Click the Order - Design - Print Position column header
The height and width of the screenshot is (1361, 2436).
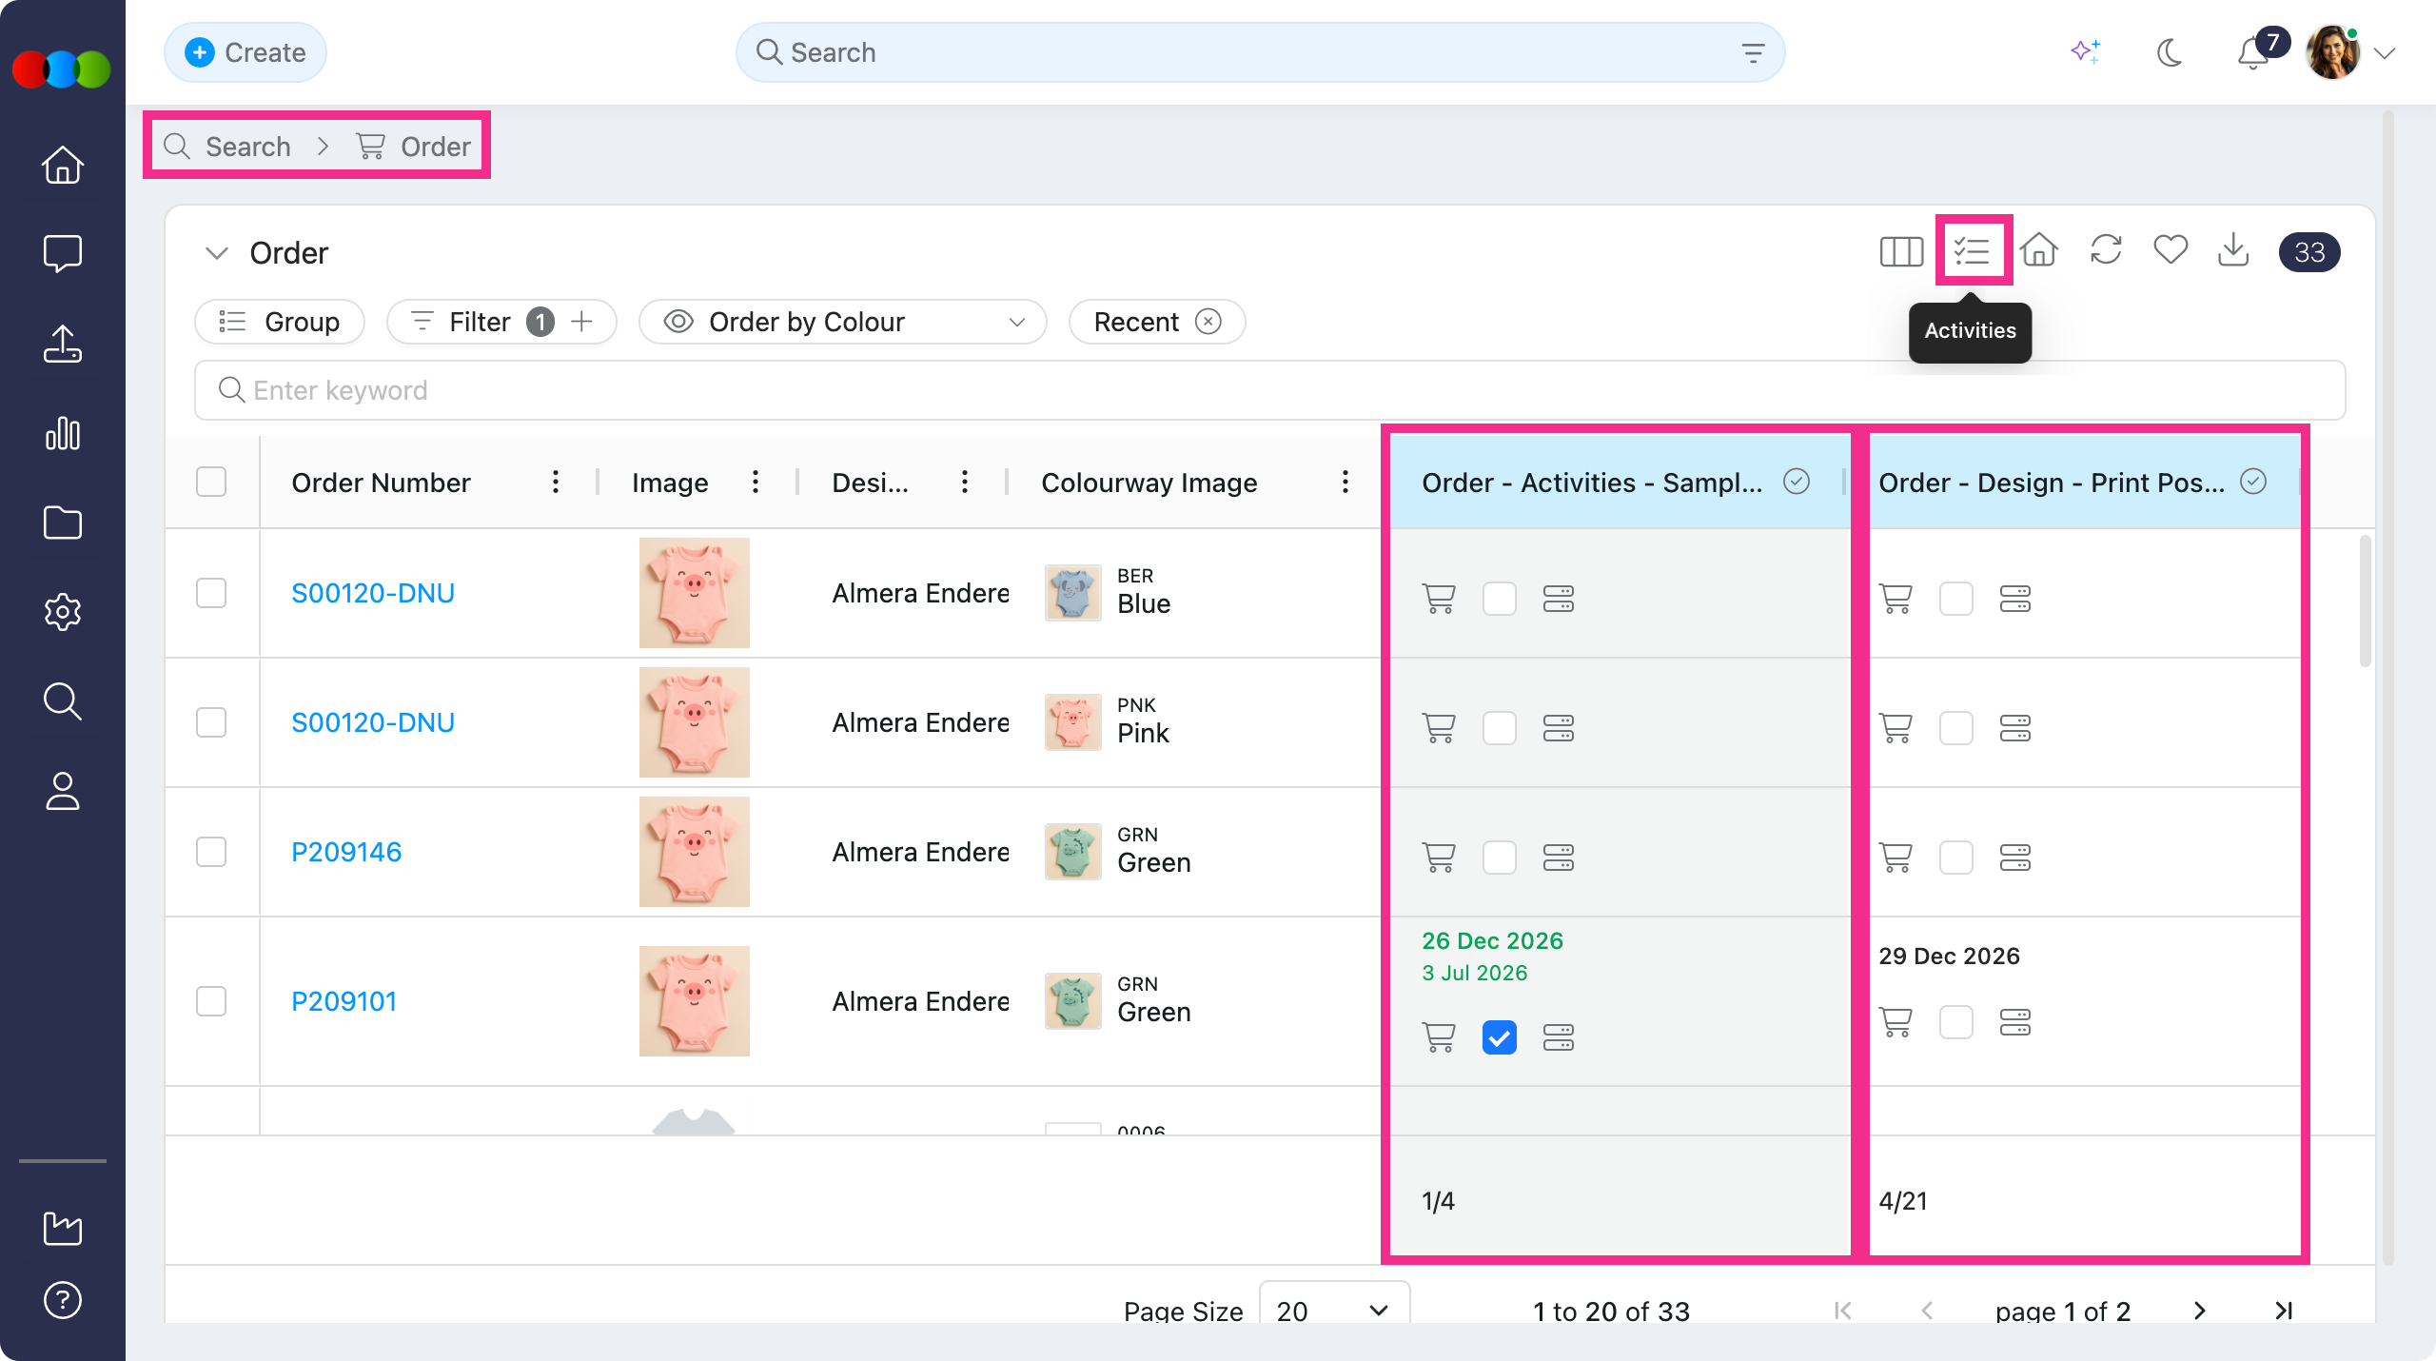2085,482
